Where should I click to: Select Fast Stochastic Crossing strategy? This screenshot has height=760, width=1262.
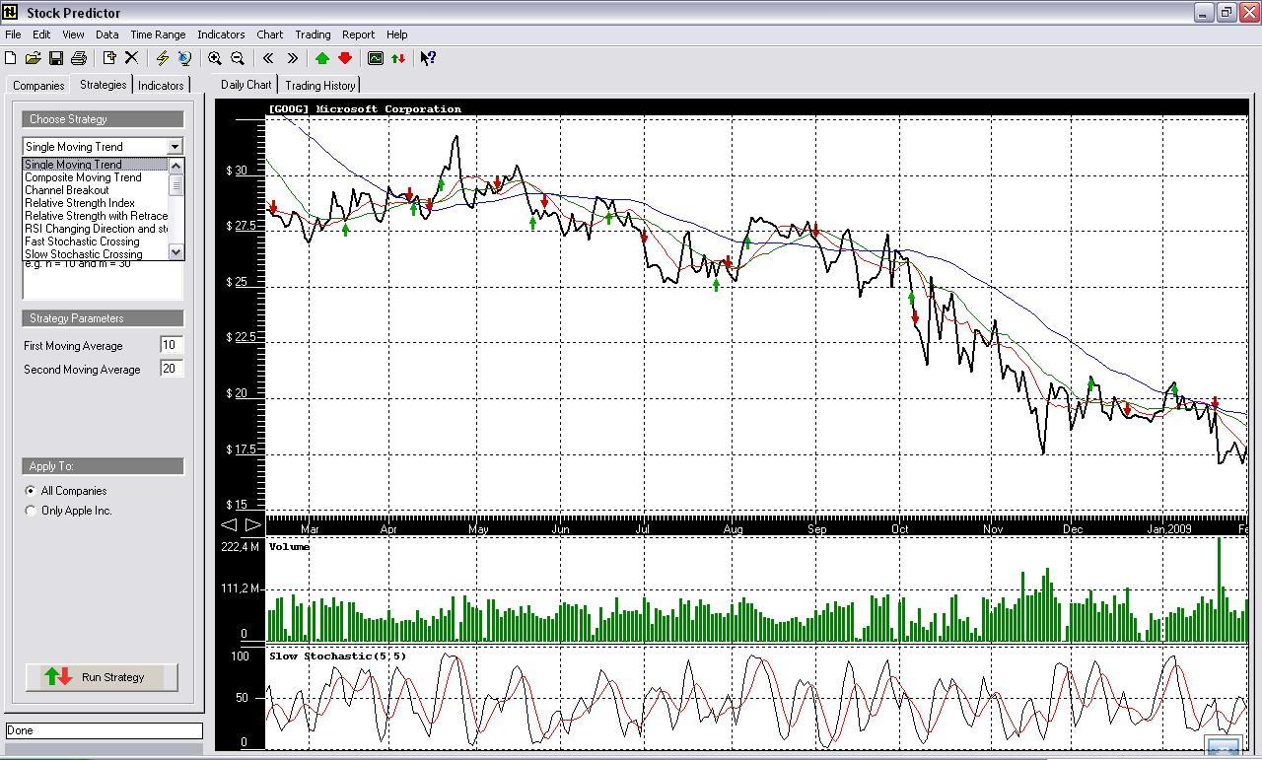point(83,241)
